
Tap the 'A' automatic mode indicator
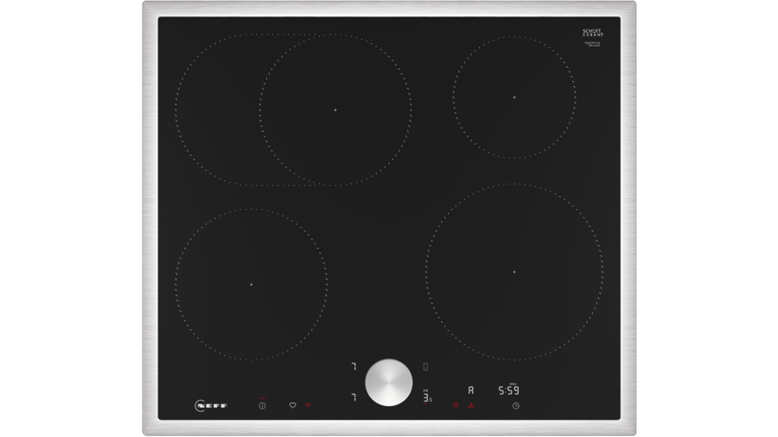click(x=470, y=389)
